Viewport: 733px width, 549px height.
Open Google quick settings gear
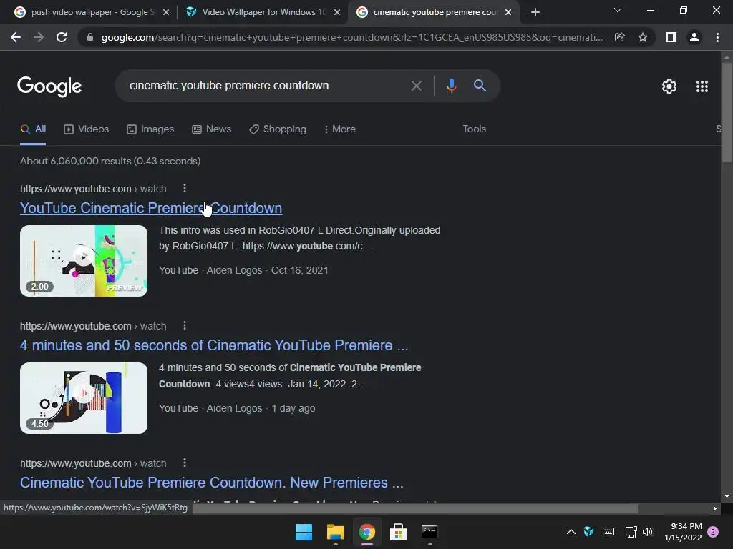pos(669,86)
